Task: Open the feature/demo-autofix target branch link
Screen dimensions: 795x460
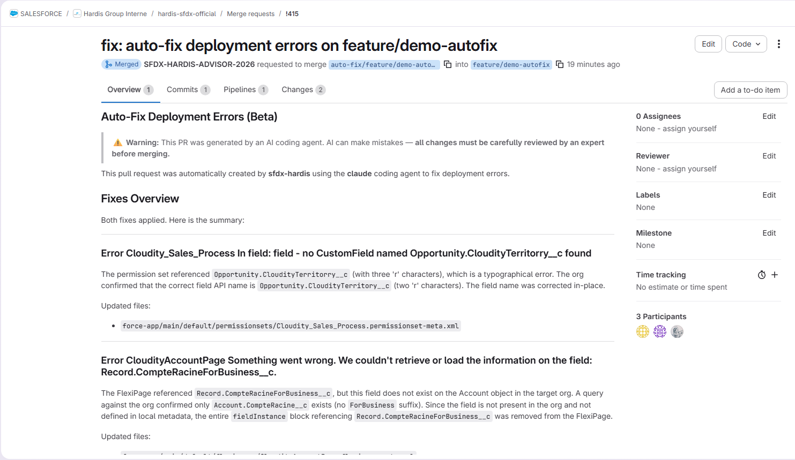Action: (x=511, y=65)
